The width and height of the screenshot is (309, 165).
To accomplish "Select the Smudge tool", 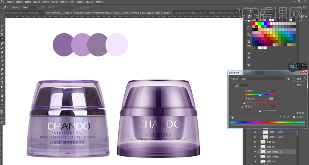I will (2, 70).
